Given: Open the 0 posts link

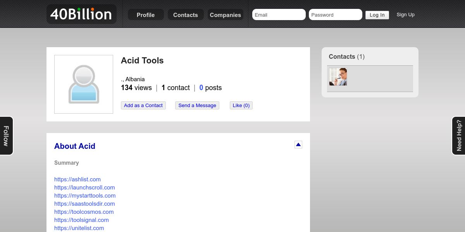Looking at the screenshot, I should [210, 88].
